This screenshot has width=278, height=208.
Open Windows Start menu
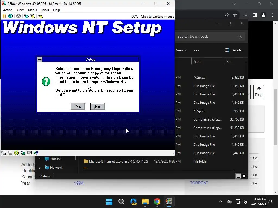109,201
